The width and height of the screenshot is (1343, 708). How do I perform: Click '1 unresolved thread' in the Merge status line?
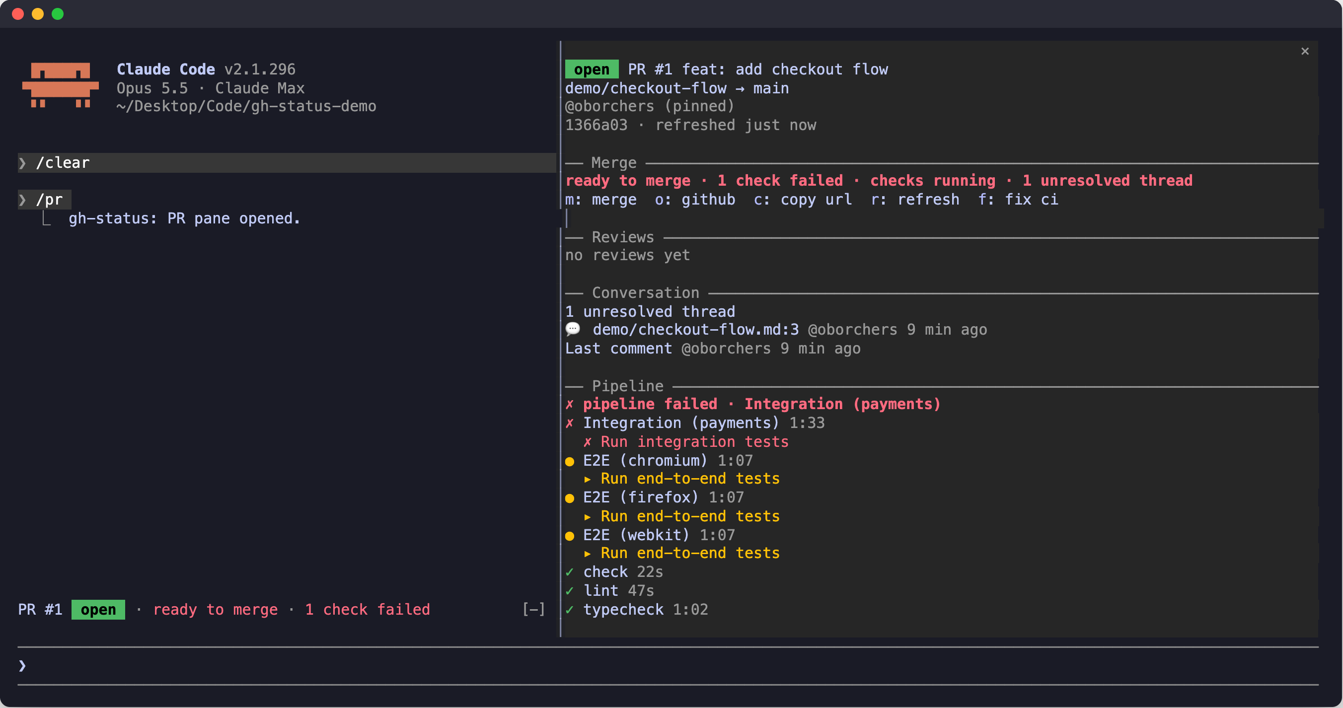tap(1108, 180)
